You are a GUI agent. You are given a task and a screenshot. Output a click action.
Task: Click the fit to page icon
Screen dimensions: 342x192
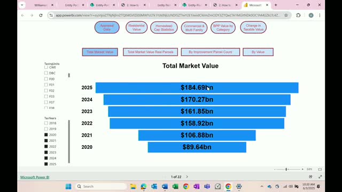(320, 169)
